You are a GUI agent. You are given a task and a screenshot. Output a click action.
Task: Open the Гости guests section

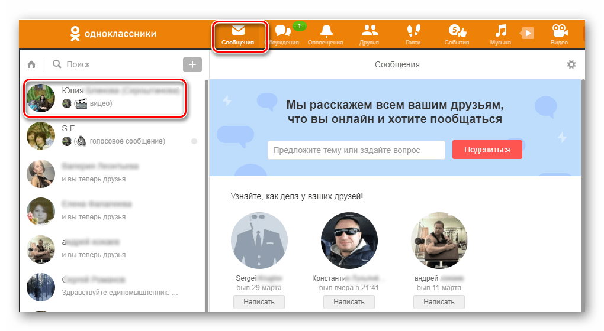tap(413, 35)
